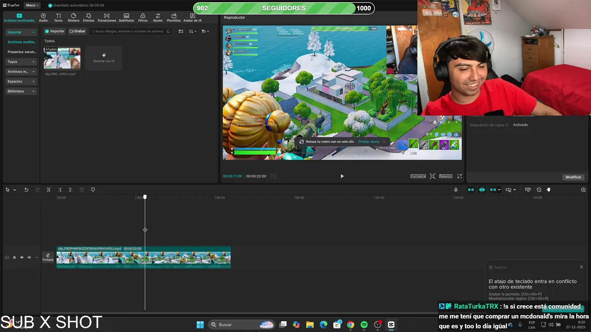This screenshot has width=591, height=332.
Task: Open the Filtros panel
Action: (143, 18)
